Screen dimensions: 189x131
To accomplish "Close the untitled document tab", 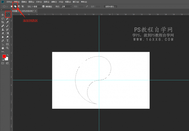I will pos(36,11).
